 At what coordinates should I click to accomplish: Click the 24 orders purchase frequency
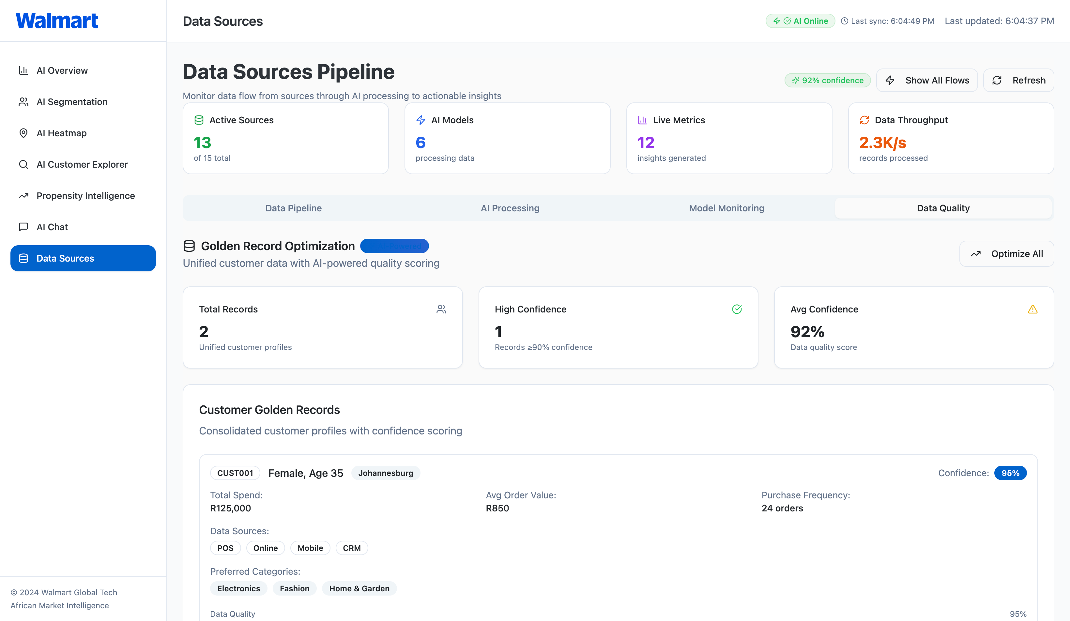[x=782, y=508]
